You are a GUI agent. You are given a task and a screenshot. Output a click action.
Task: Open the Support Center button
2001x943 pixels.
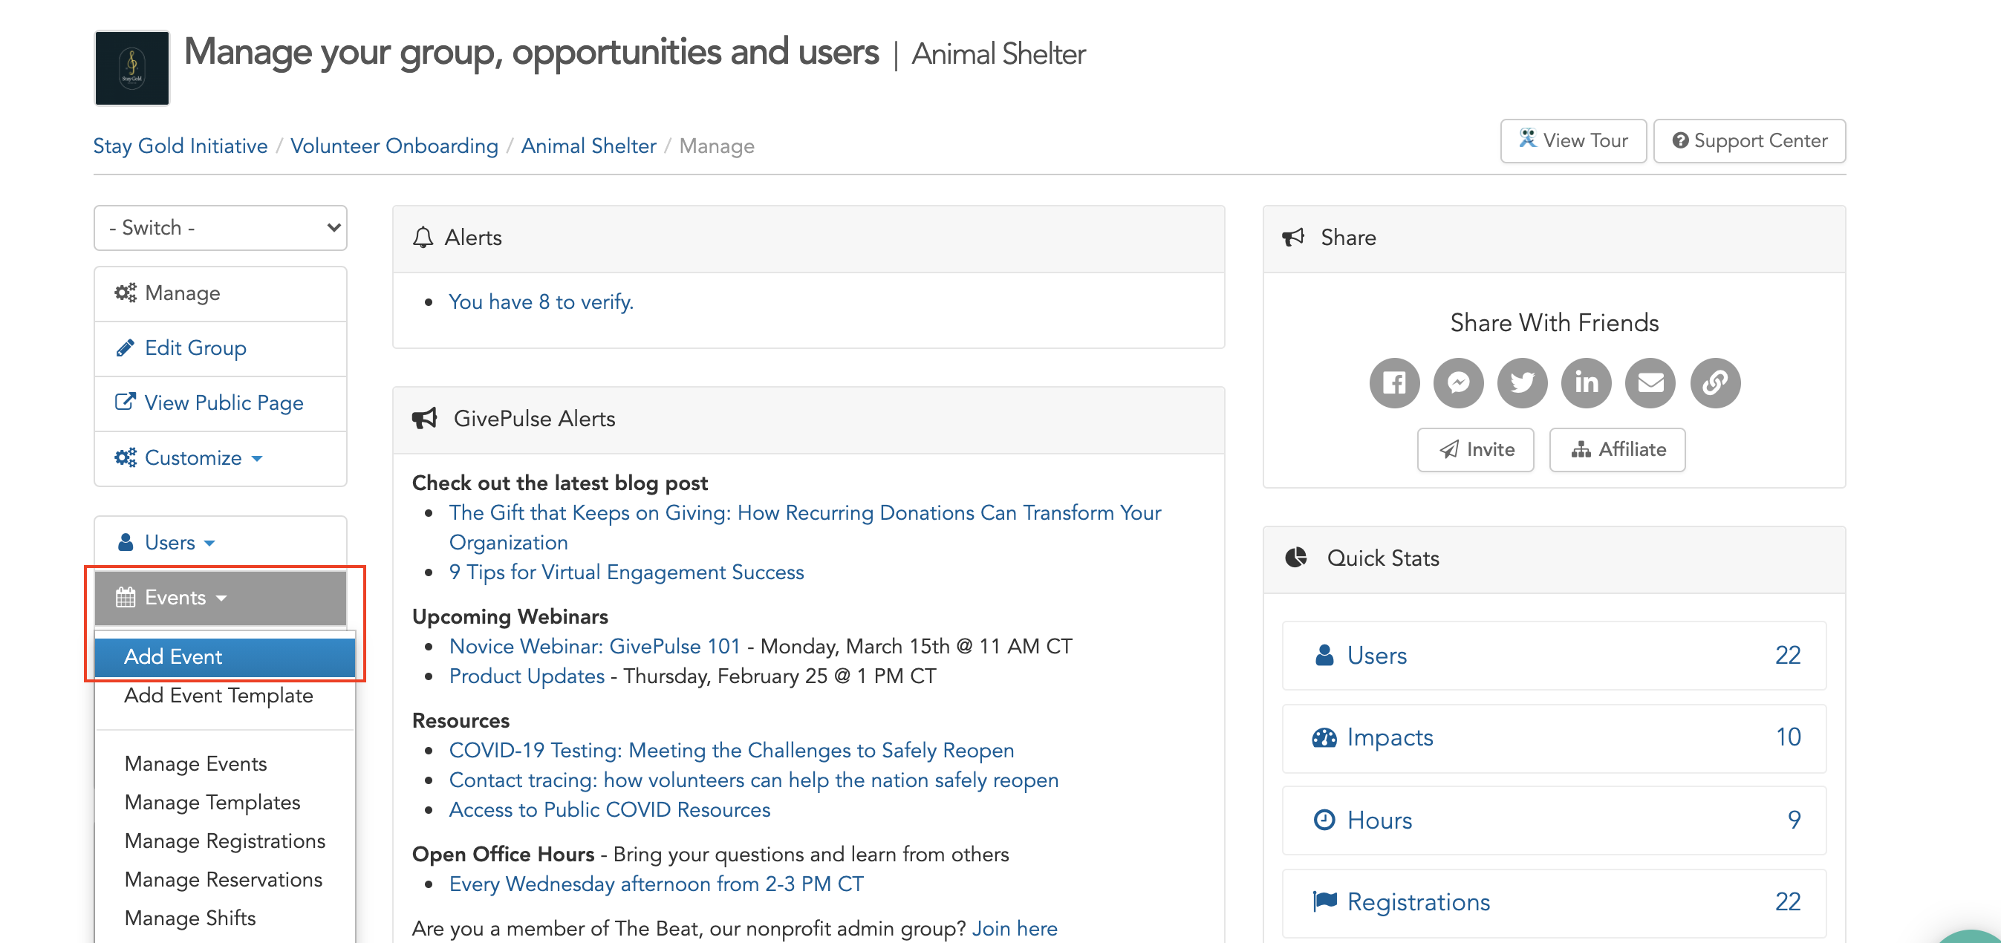pos(1749,140)
